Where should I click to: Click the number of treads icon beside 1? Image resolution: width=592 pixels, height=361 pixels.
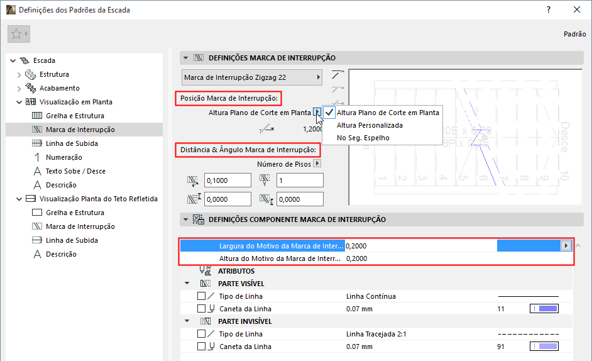pos(265,181)
